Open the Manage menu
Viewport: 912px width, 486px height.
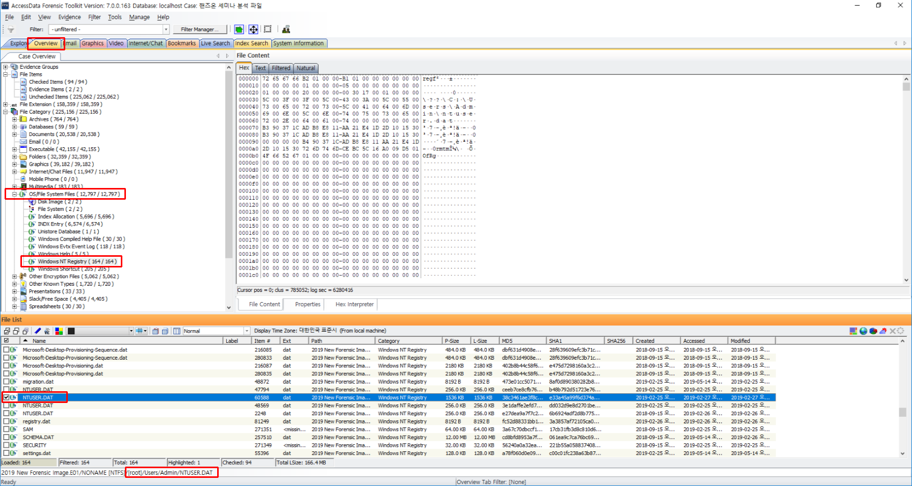(x=139, y=17)
